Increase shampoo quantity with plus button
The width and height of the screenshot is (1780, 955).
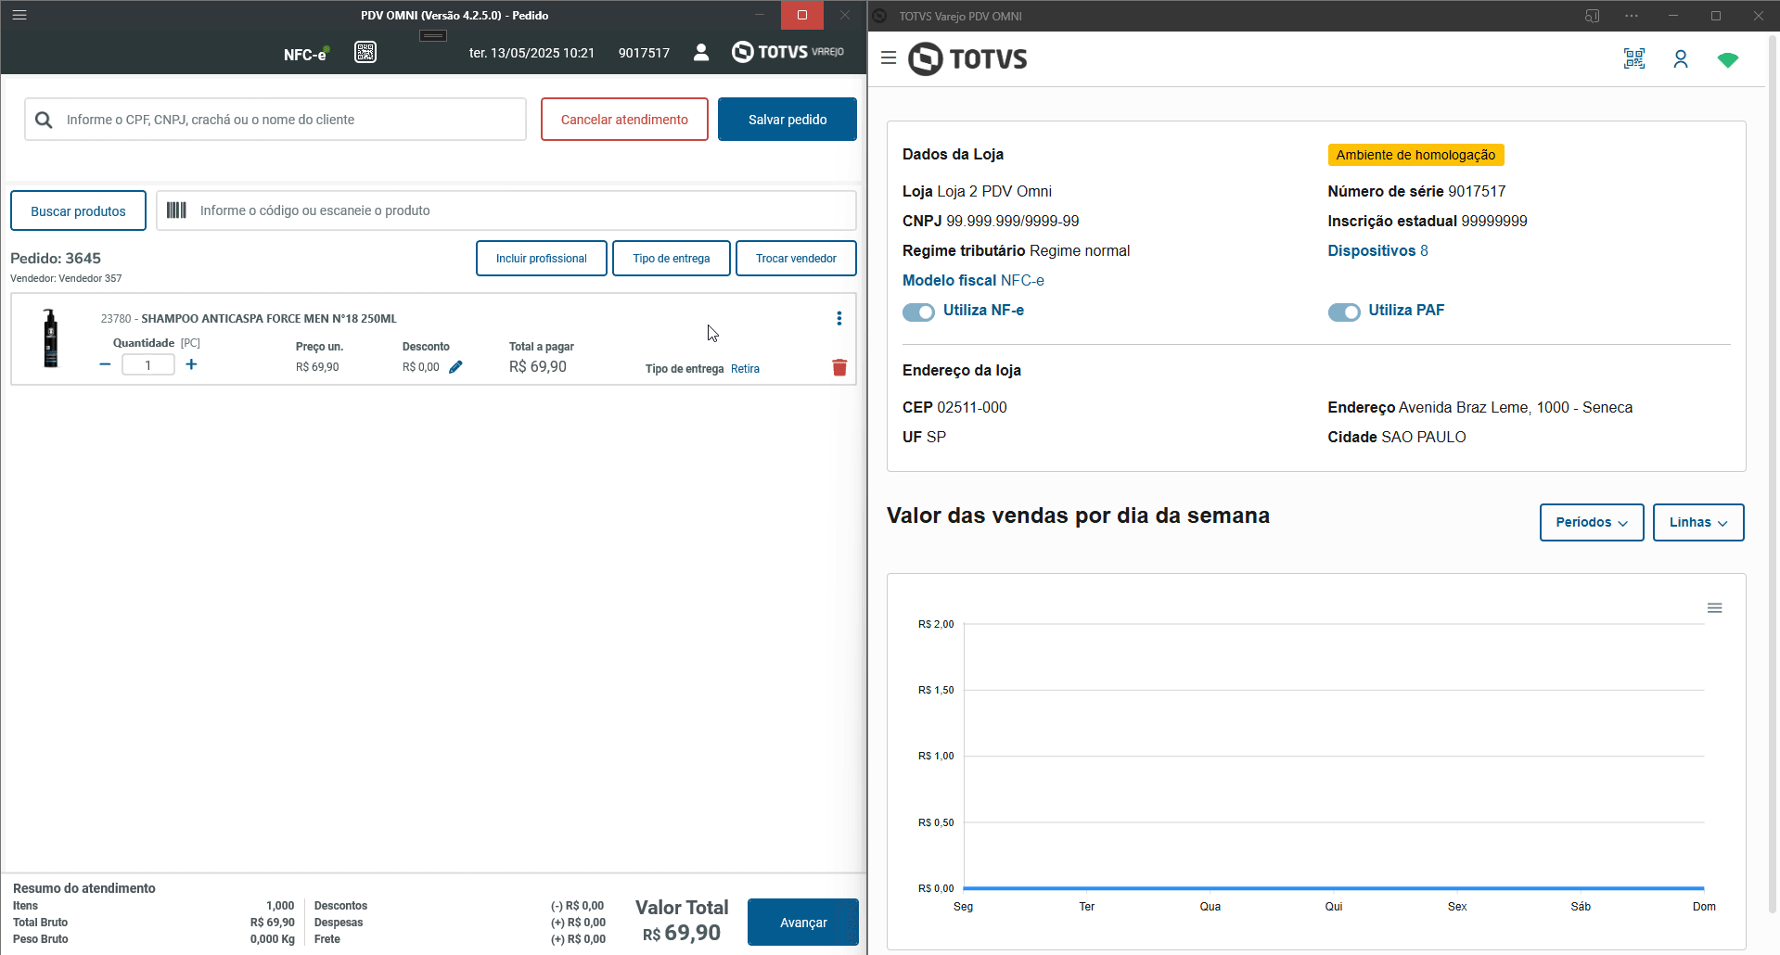point(191,364)
